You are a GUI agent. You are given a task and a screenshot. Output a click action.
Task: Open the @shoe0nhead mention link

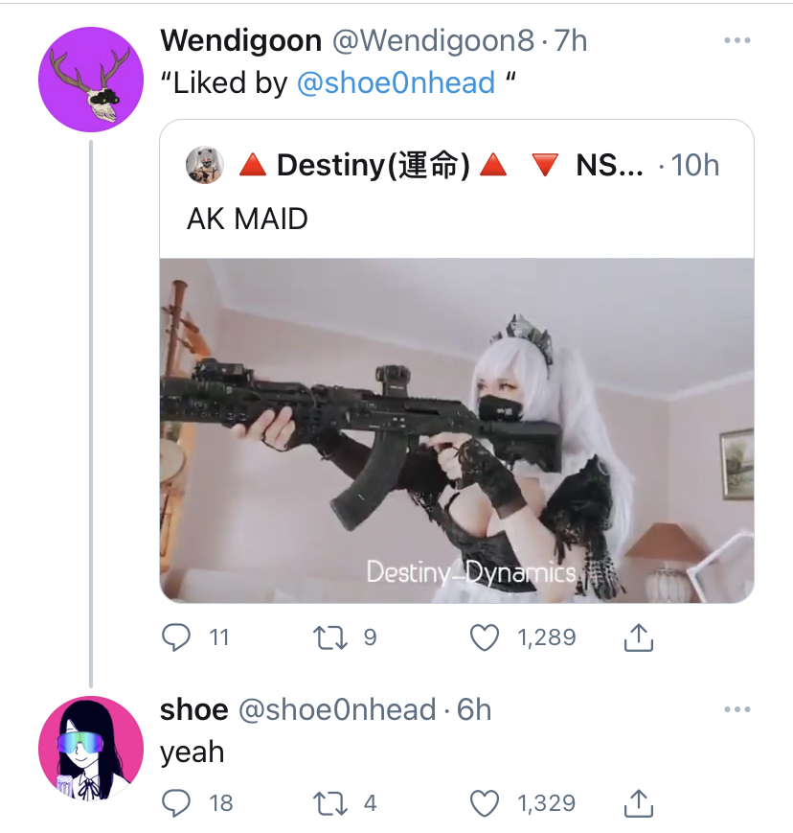click(x=396, y=82)
